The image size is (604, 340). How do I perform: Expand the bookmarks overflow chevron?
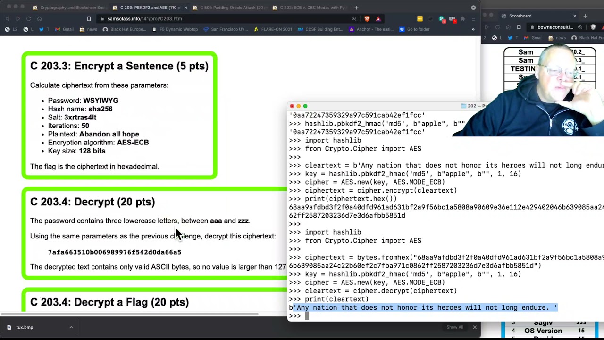473,29
